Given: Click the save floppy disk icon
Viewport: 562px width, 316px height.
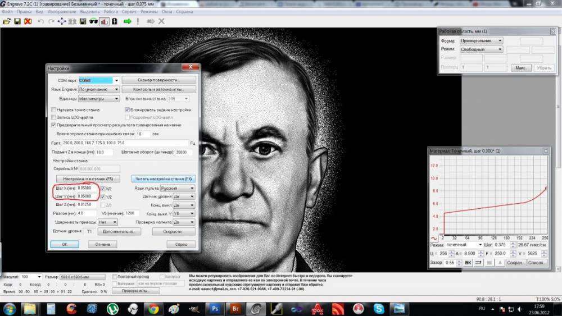Looking at the screenshot, I should click(x=17, y=21).
